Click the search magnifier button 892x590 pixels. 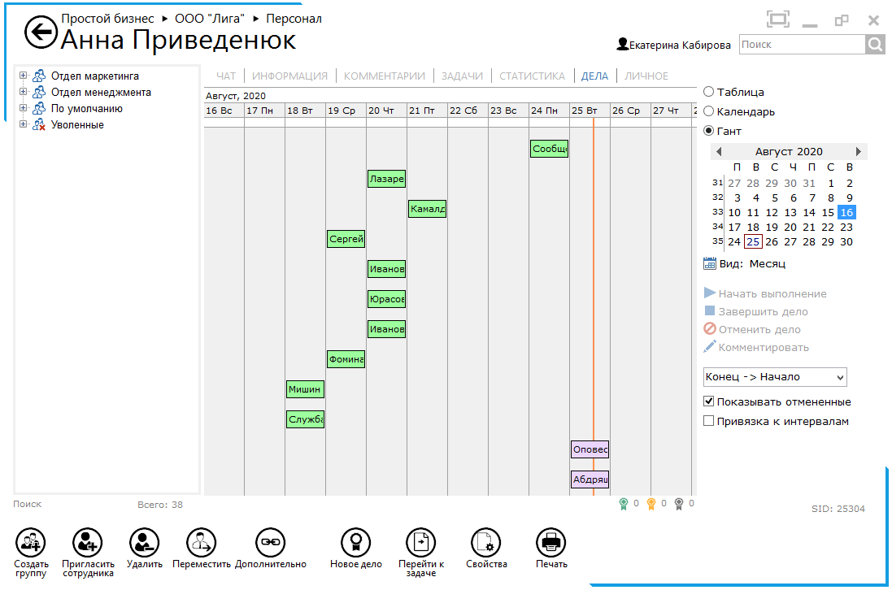click(x=875, y=45)
